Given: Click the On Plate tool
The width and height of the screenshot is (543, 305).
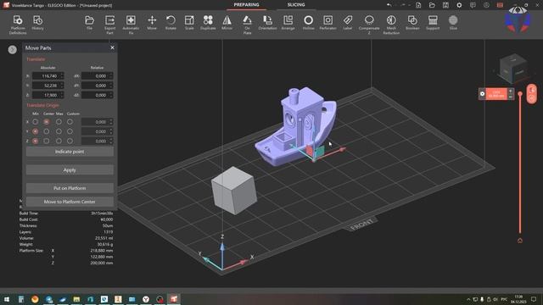Looking at the screenshot, I should tap(247, 25).
